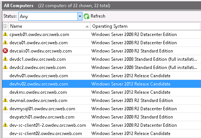Click OS cell of devcaiis01 row
The height and width of the screenshot is (138, 201).
[x=132, y=51]
